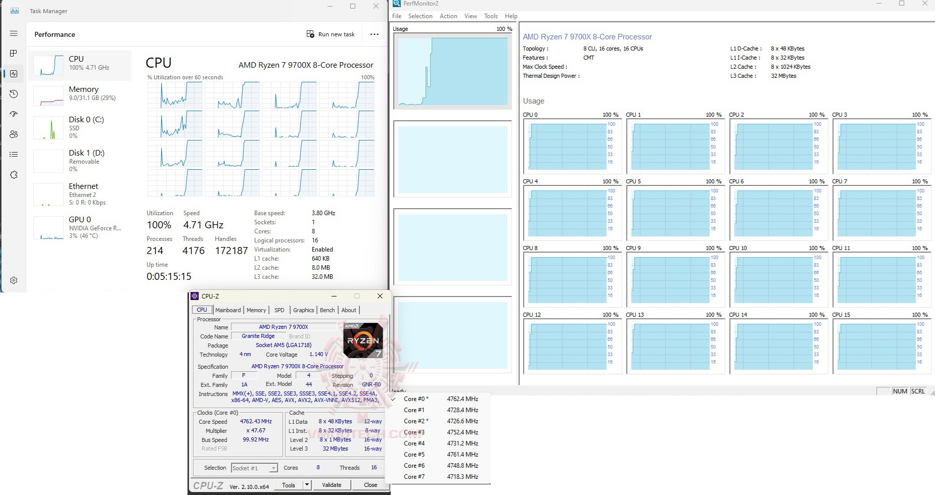Click the Up time value 0:05:15:15
The image size is (935, 495).
pos(169,276)
